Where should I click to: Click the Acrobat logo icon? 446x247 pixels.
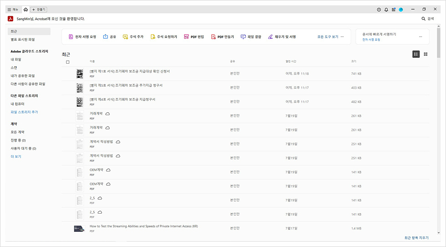click(x=10, y=19)
